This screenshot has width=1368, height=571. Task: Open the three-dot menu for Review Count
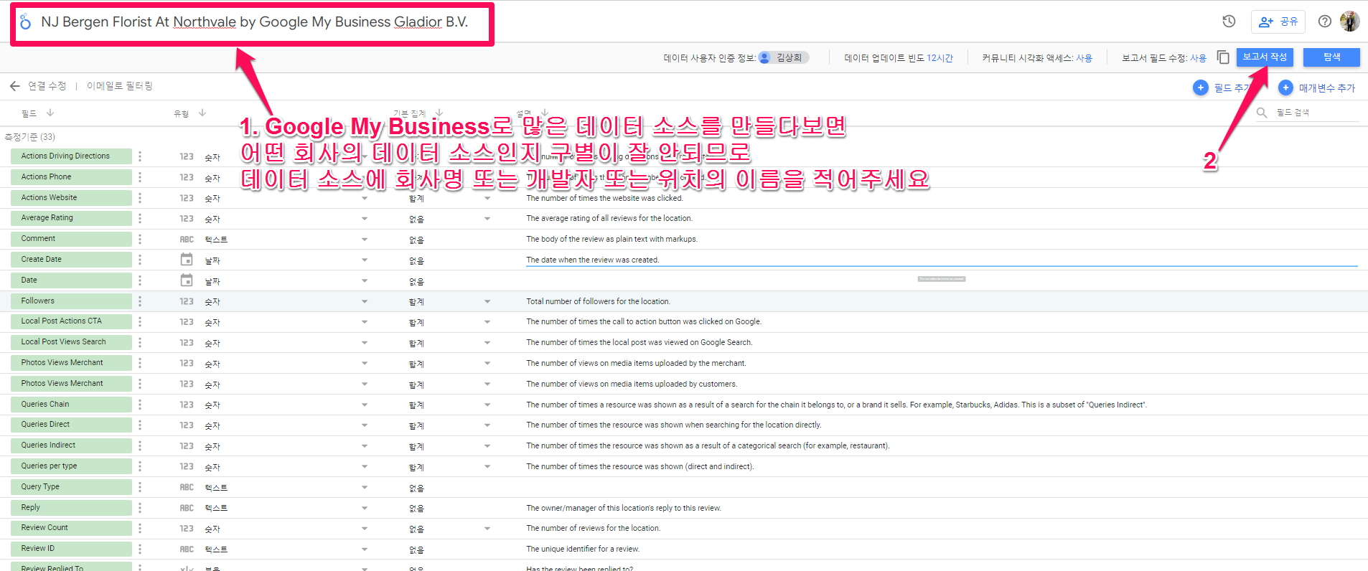(x=140, y=528)
